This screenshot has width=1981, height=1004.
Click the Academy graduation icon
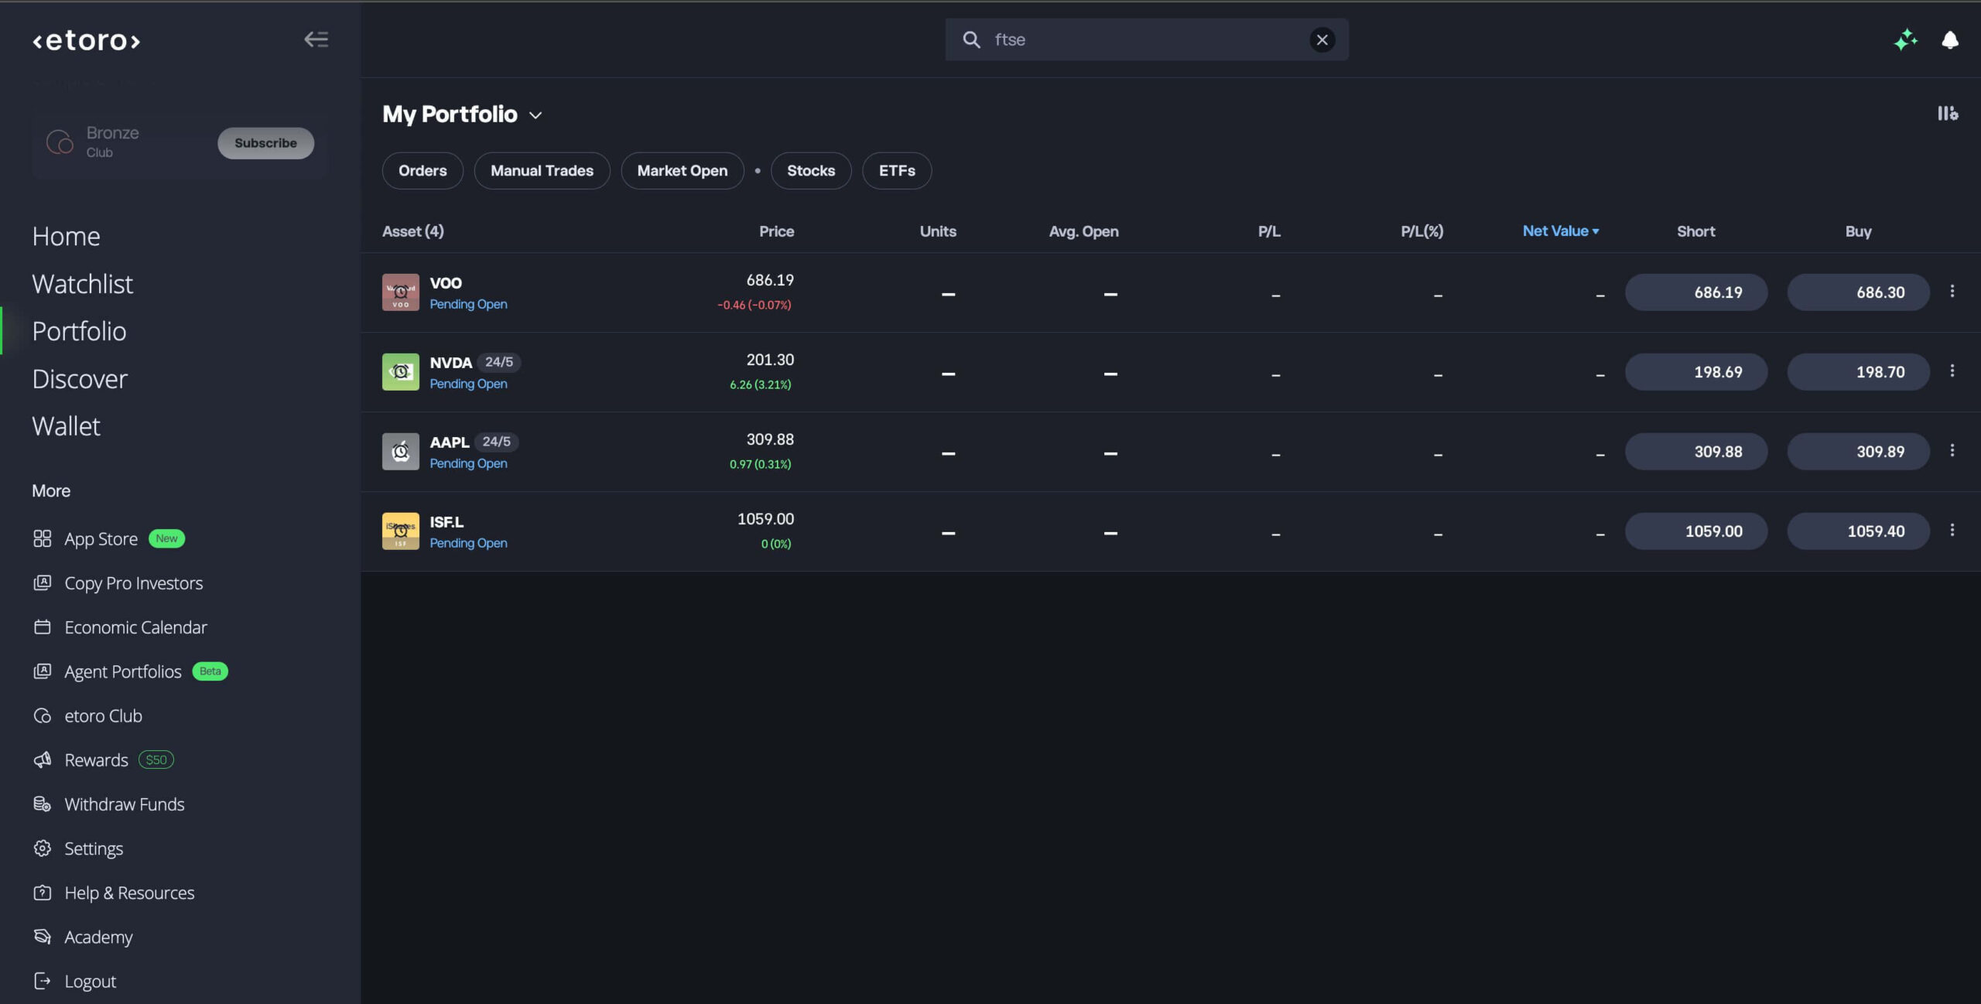[43, 937]
